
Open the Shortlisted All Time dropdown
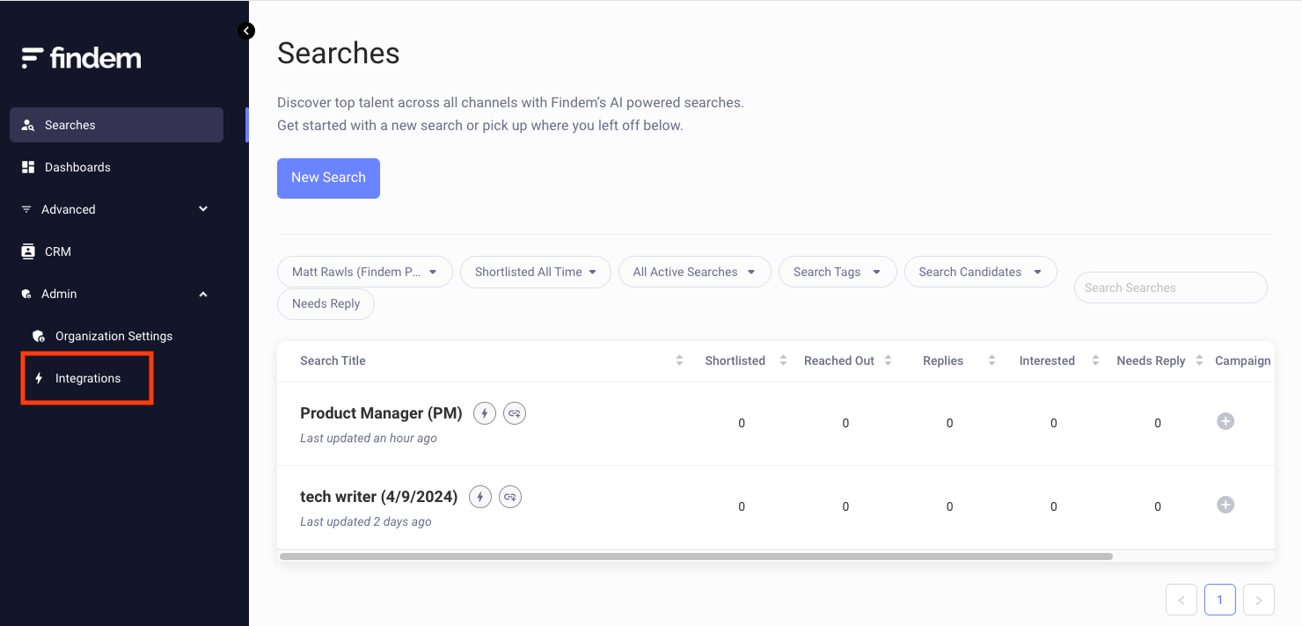pyautogui.click(x=535, y=272)
